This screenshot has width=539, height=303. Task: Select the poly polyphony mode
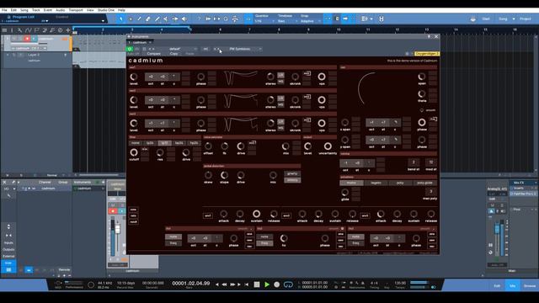[400, 183]
